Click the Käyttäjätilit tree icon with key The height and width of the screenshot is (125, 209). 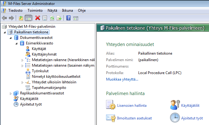tap(16, 99)
